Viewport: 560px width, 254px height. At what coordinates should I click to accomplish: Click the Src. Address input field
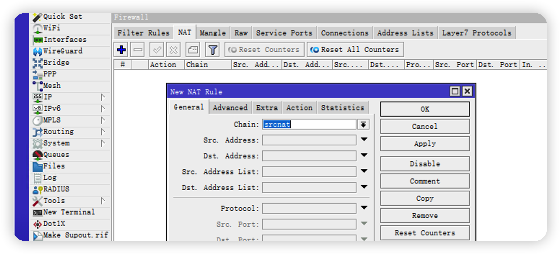[309, 140]
